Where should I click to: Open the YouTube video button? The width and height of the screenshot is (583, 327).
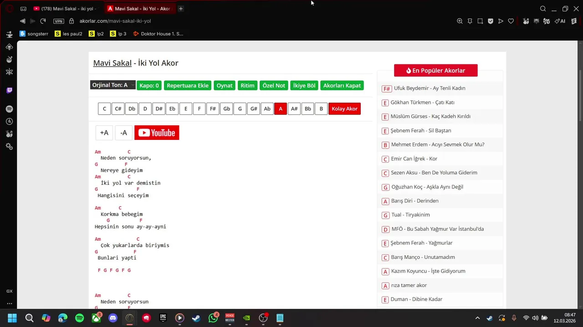tap(157, 133)
